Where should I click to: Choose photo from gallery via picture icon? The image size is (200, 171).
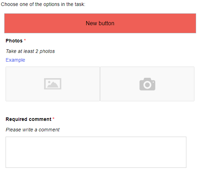pos(52,84)
